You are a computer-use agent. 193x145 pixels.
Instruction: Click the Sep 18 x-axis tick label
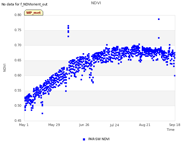point(175,125)
